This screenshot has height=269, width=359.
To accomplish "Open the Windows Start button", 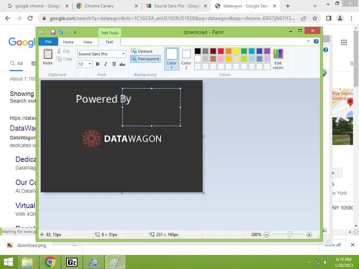I will click(x=8, y=262).
